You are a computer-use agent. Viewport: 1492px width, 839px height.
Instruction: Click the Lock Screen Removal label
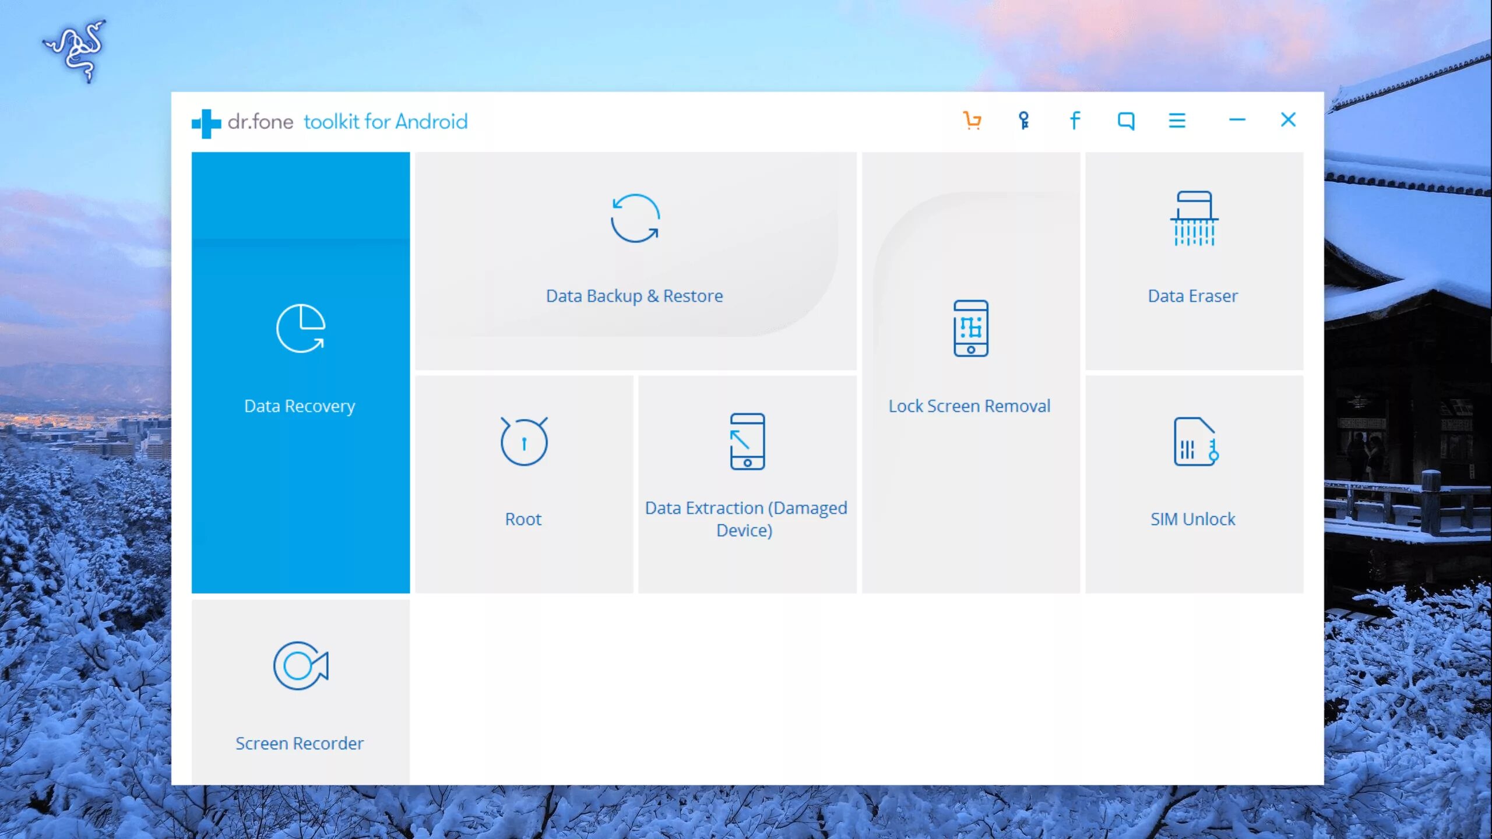tap(969, 406)
